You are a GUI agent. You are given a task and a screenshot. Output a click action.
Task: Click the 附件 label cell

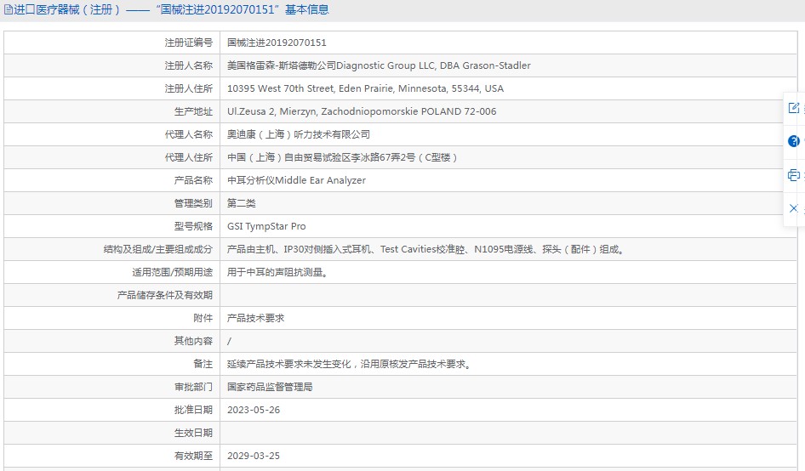pos(112,318)
